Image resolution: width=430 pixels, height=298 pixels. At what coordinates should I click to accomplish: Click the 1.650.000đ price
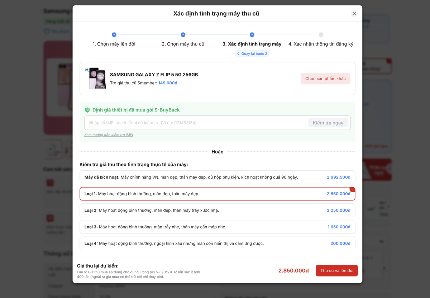click(x=339, y=227)
